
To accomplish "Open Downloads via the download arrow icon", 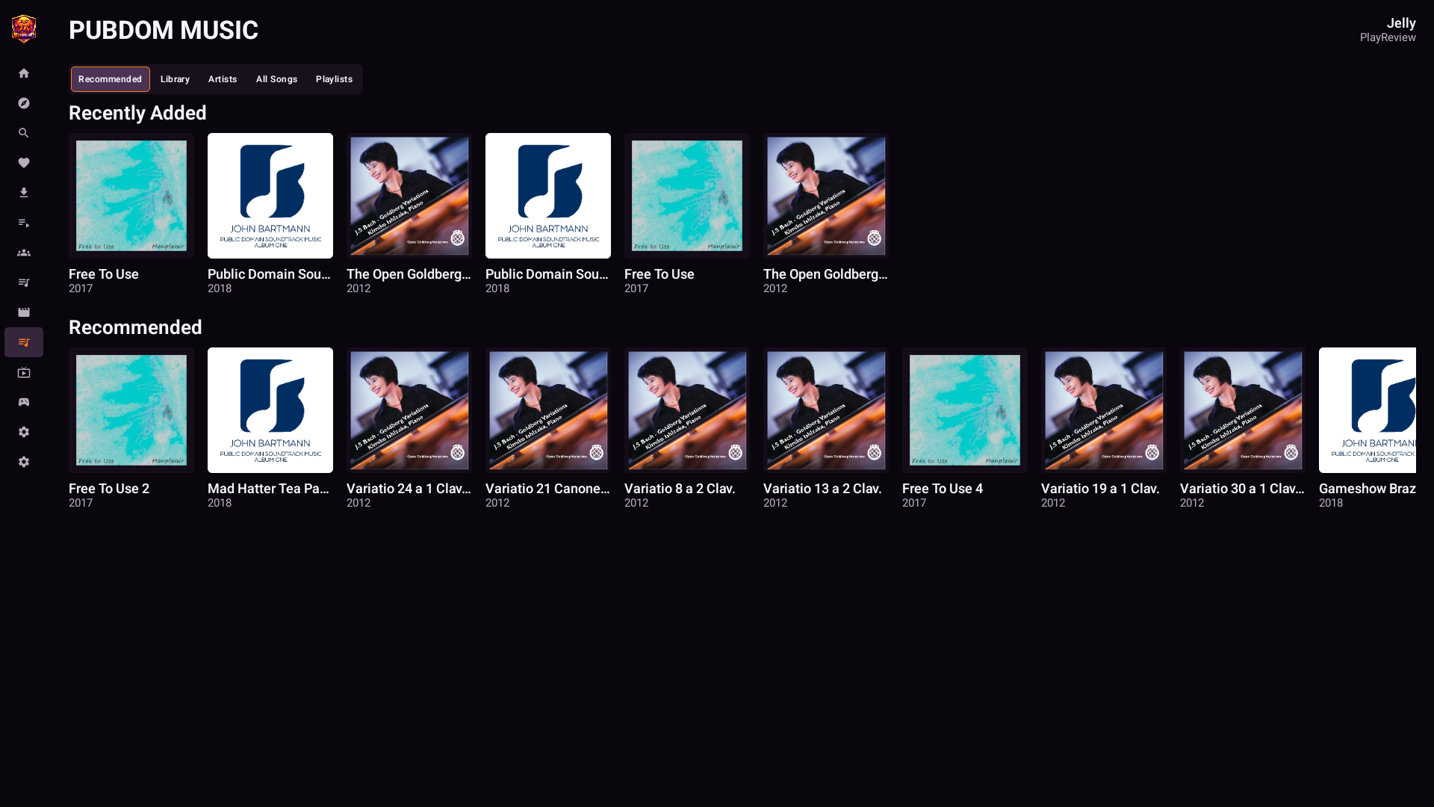I will 24,193.
